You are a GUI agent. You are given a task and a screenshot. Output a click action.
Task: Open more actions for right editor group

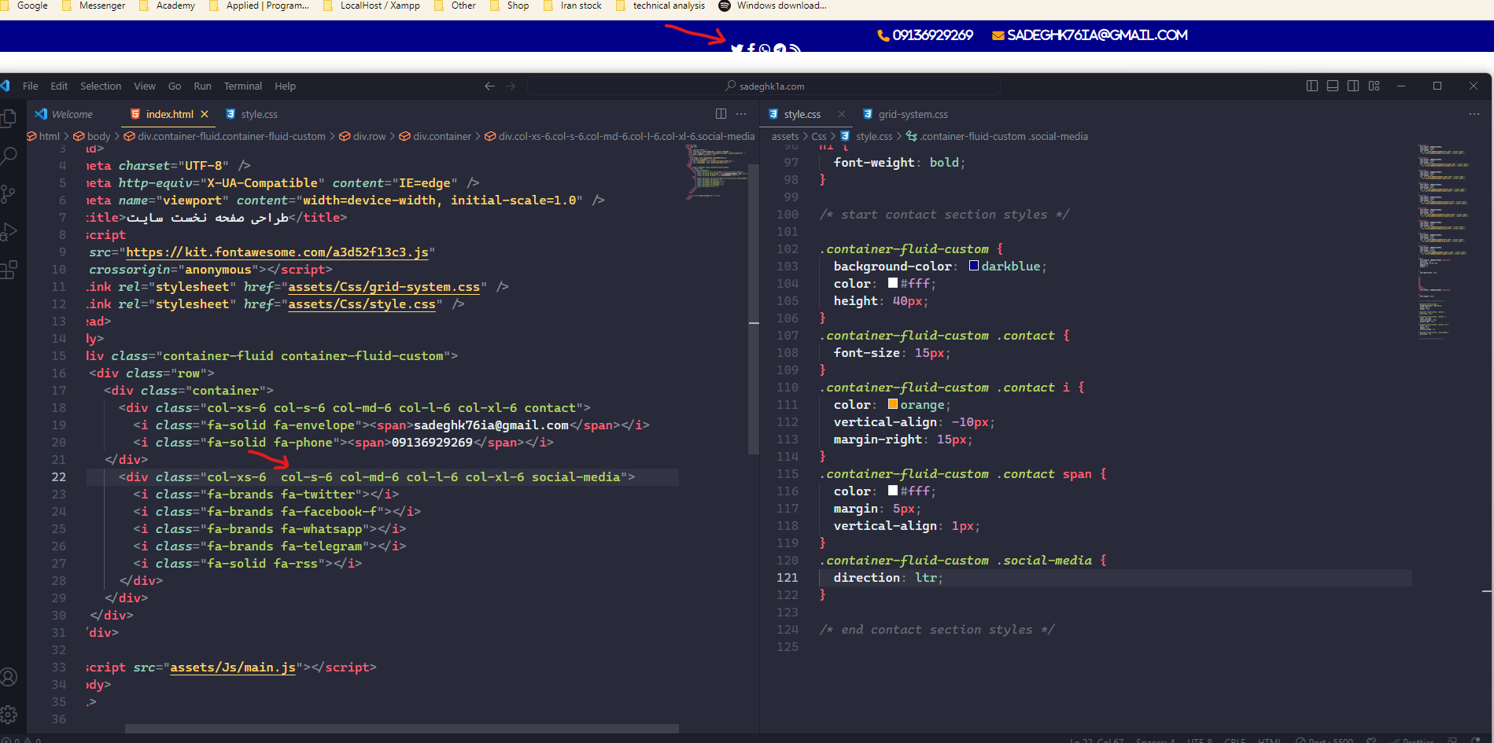(x=1474, y=114)
